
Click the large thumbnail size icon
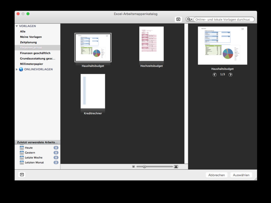(x=176, y=166)
